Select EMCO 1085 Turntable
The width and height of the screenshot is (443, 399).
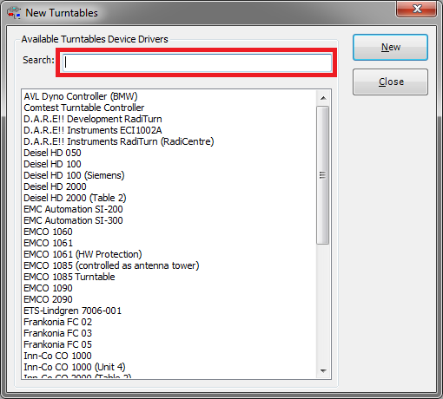[x=69, y=277]
